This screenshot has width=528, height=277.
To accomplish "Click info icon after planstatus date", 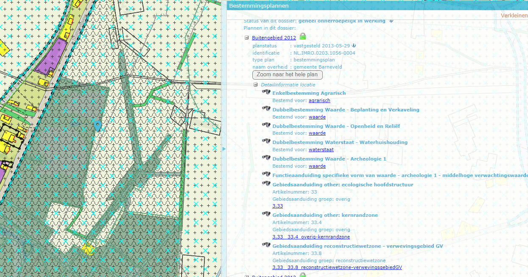I will point(354,46).
